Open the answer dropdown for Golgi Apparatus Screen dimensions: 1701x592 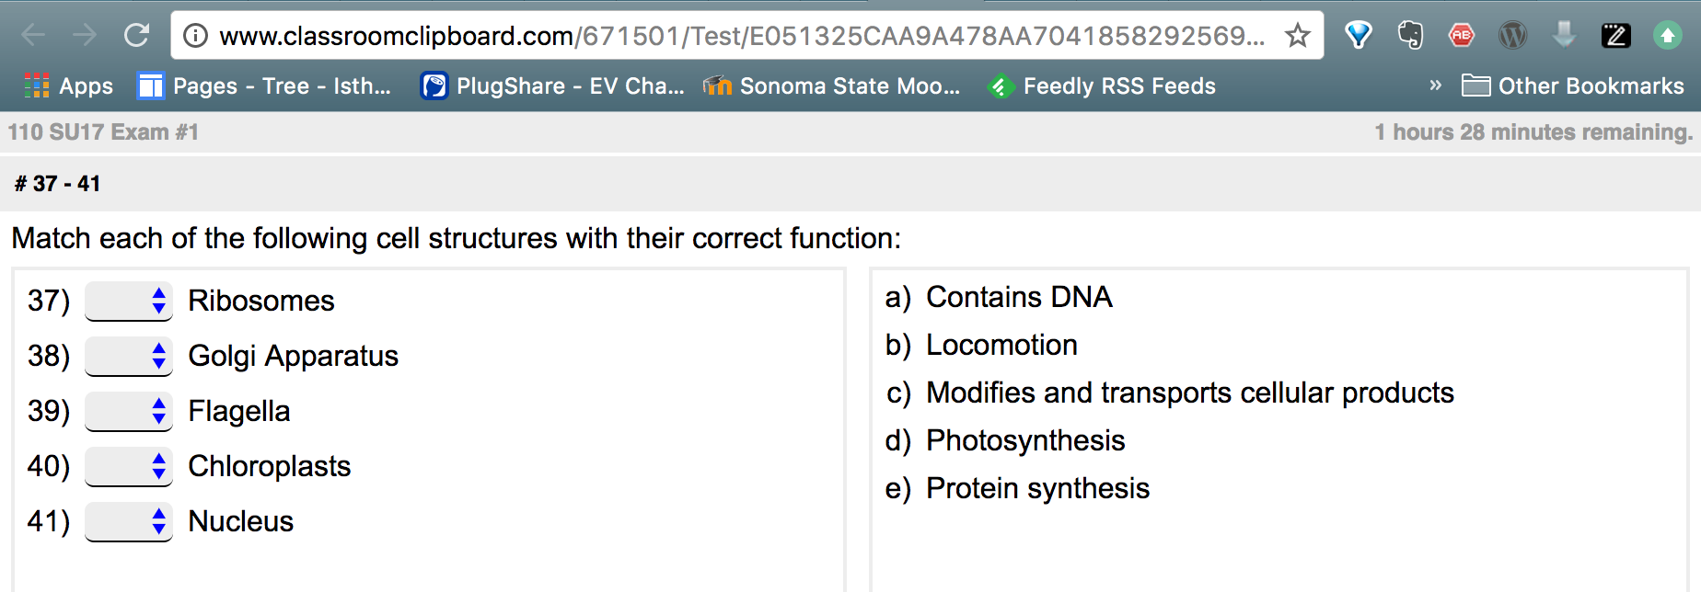[x=129, y=357]
